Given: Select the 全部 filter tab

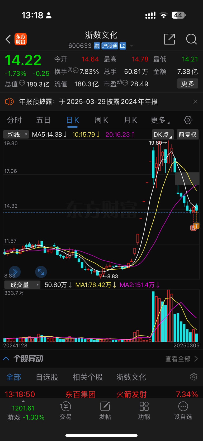Looking at the screenshot, I should 14,377.
